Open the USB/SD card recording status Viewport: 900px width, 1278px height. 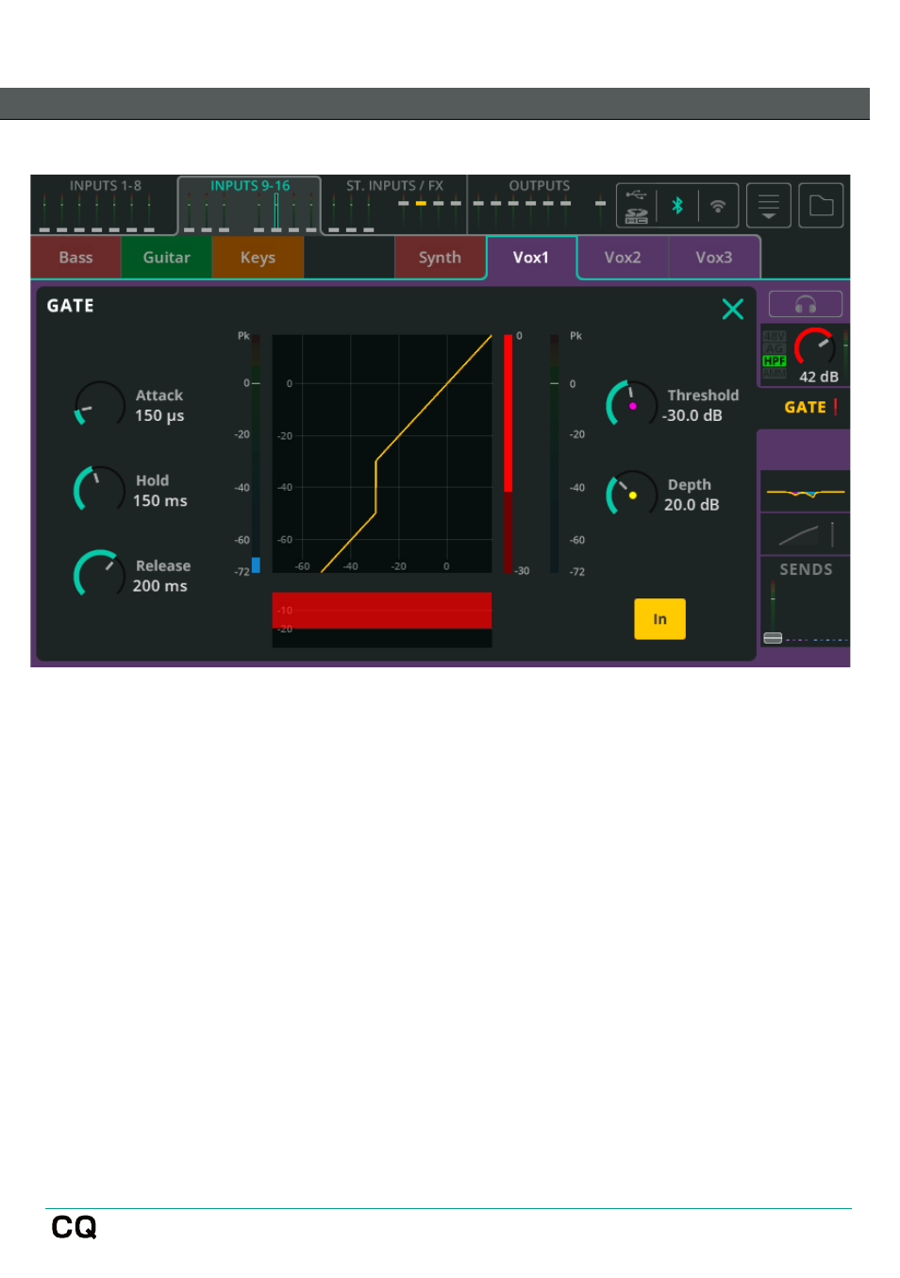tap(637, 206)
